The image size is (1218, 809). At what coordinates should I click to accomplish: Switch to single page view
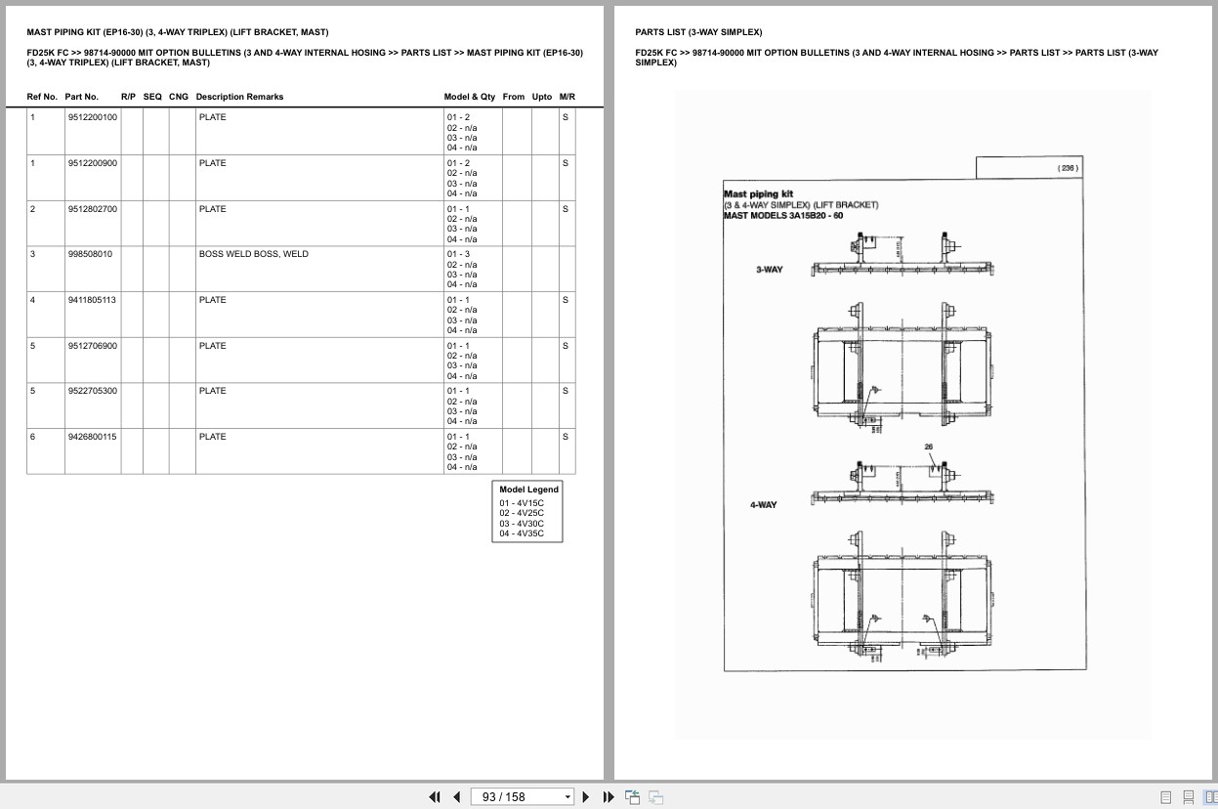[1165, 797]
